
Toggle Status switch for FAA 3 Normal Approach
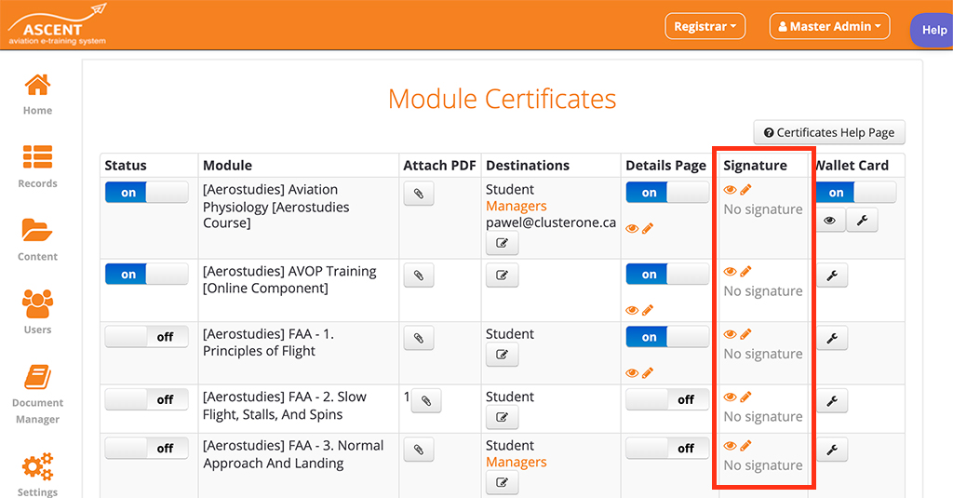pos(146,448)
